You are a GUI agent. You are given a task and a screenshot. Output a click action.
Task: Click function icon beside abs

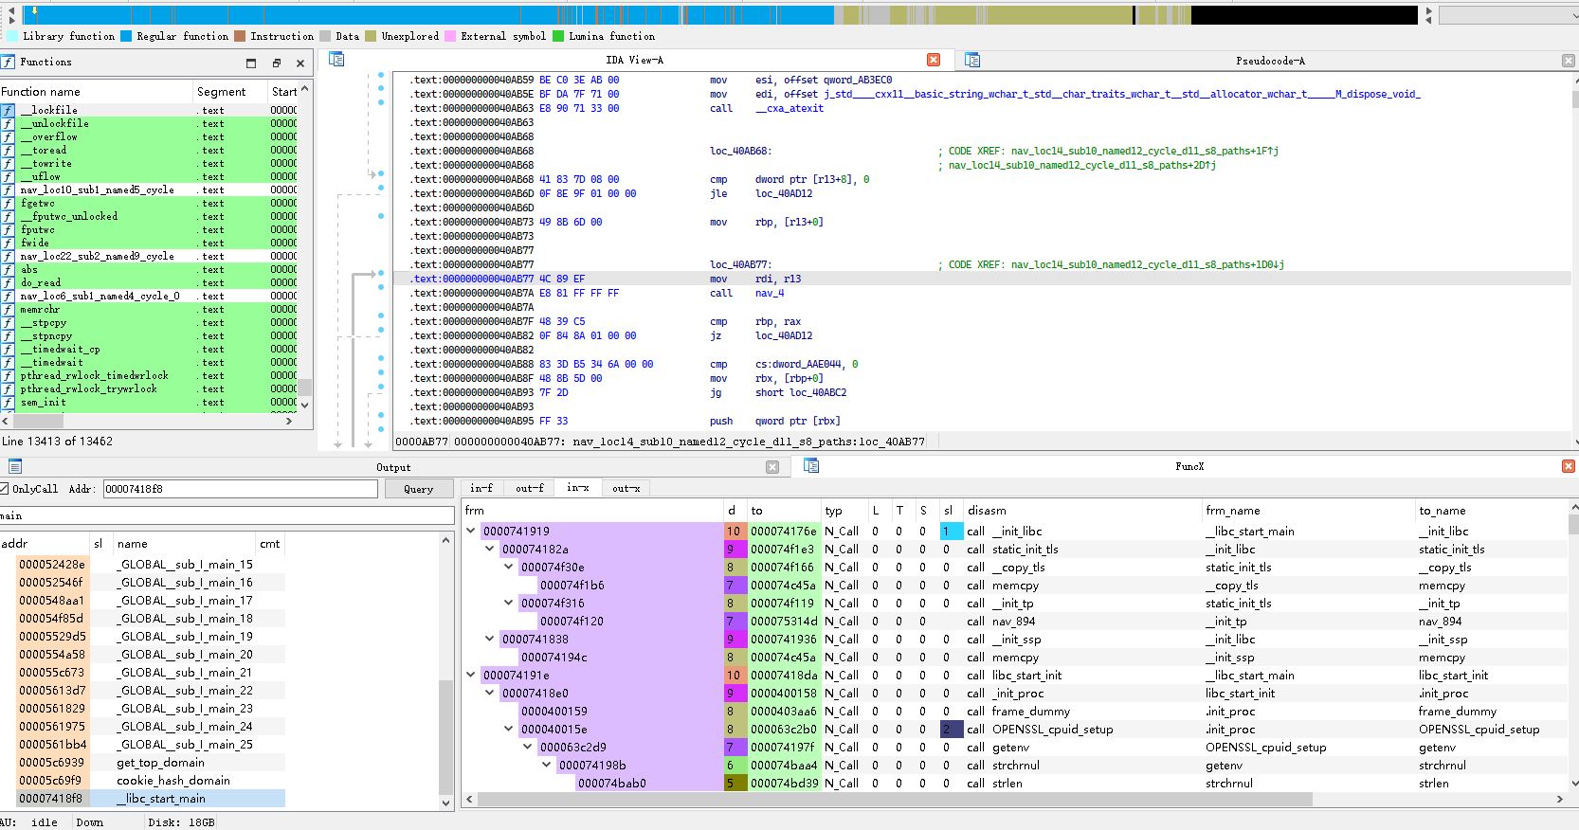point(8,269)
